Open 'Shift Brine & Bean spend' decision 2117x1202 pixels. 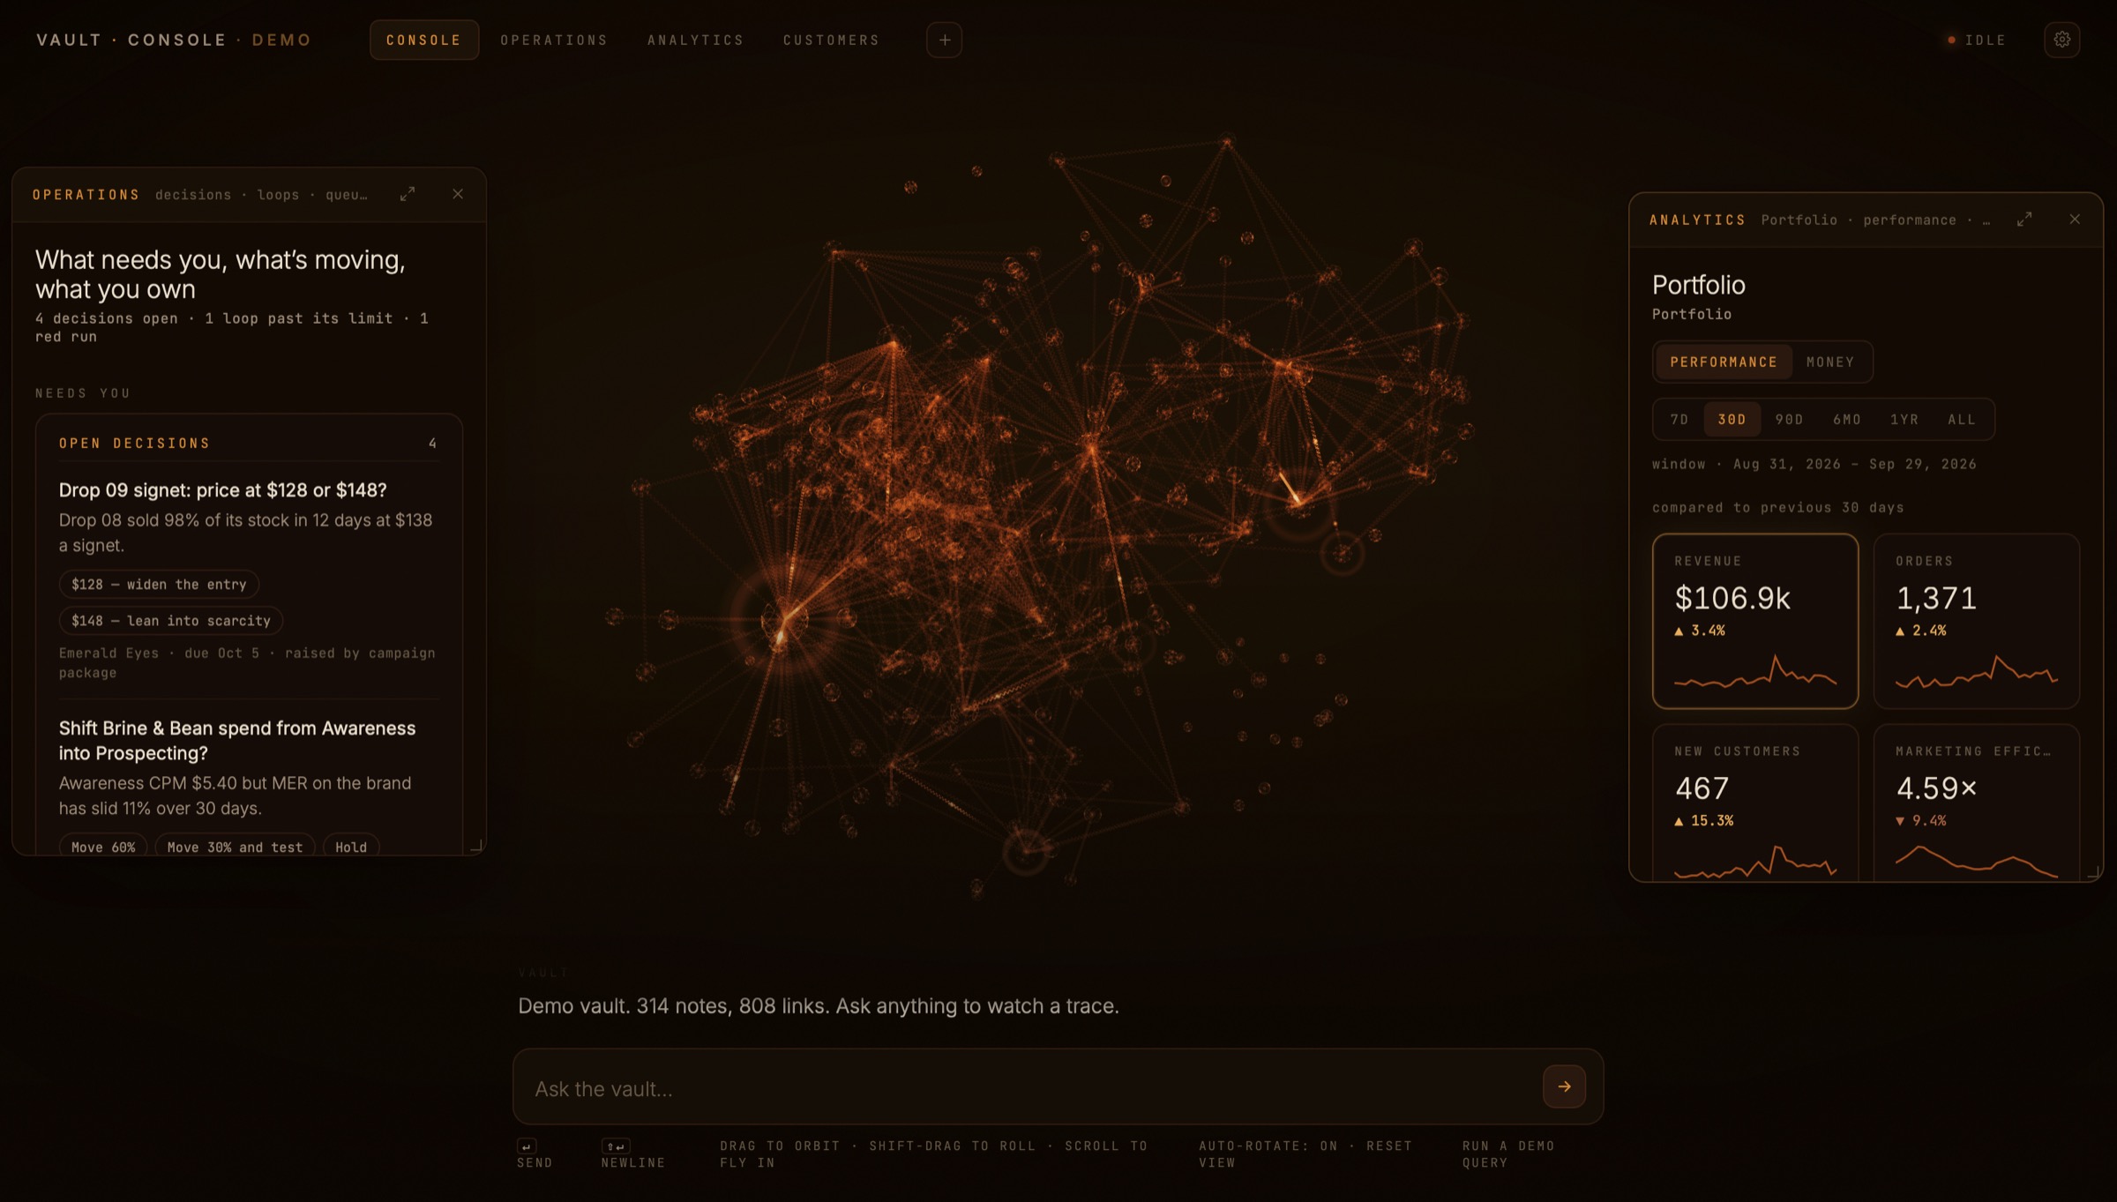tap(237, 741)
